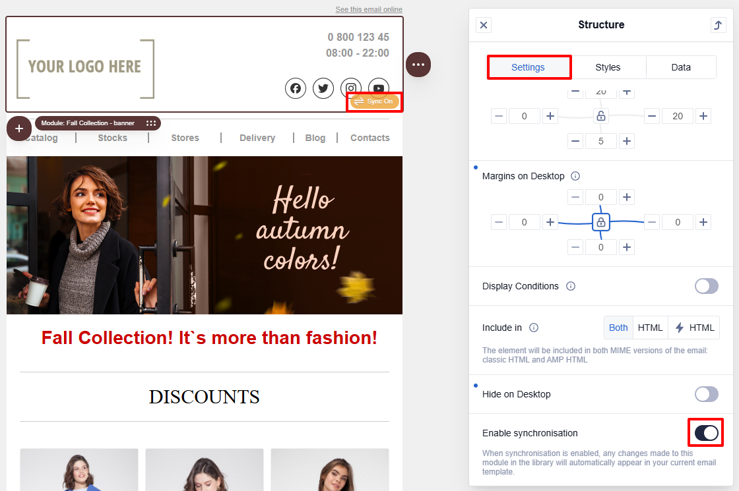This screenshot has height=491, width=739.
Task: Open the Data tab
Action: click(x=680, y=67)
